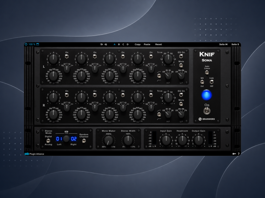Flip the R channel shelf/bell shape switch
Viewport: 265px width, 198px height.
tap(159, 115)
